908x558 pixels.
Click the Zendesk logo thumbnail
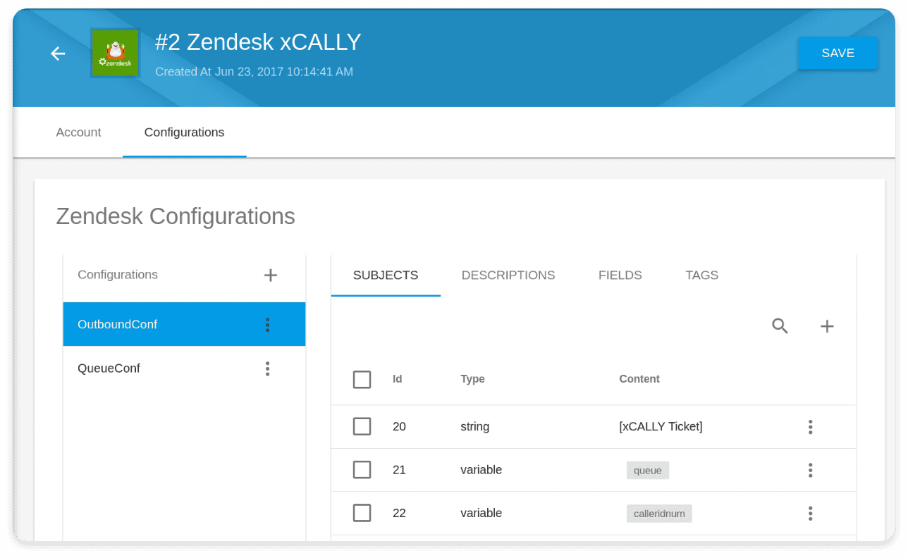click(116, 54)
